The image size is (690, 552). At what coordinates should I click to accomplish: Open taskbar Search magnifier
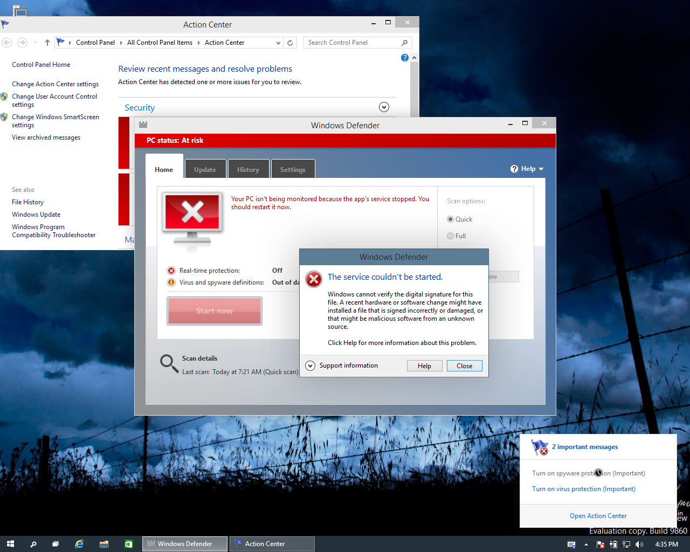tap(33, 544)
